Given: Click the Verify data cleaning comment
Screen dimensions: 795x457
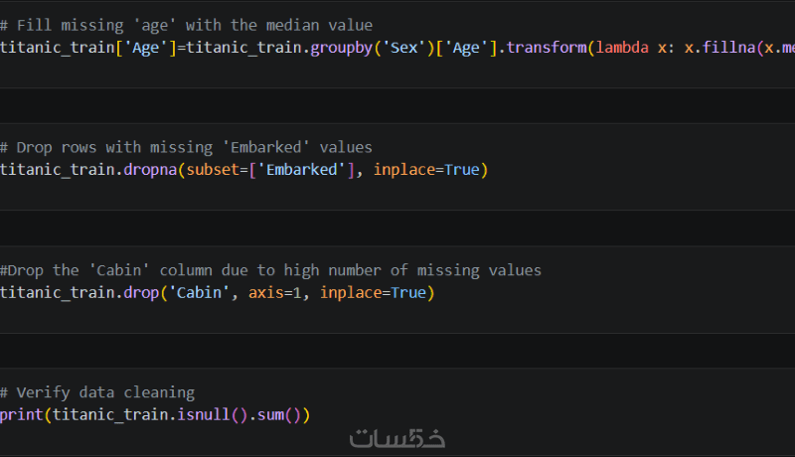Looking at the screenshot, I should 97,392.
